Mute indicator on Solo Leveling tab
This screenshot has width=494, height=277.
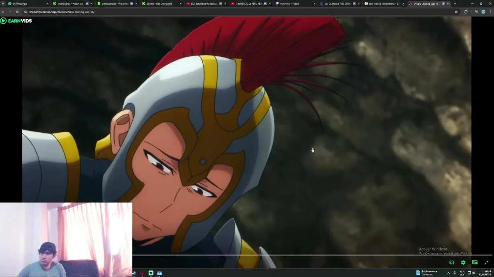point(443,3)
